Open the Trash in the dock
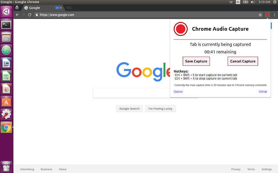Screen dimensions: 278x173 tap(6, 166)
